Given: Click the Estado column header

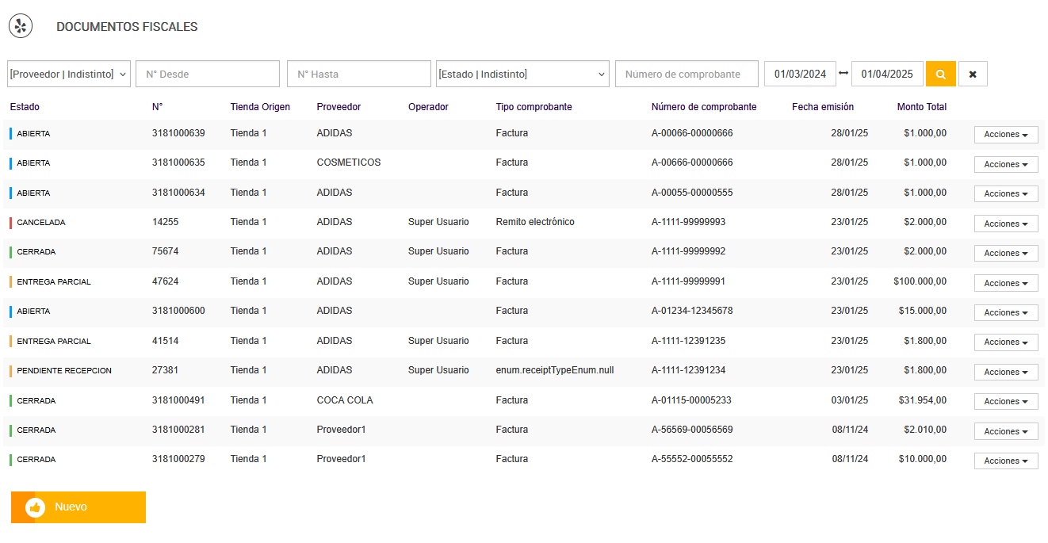Looking at the screenshot, I should point(25,107).
